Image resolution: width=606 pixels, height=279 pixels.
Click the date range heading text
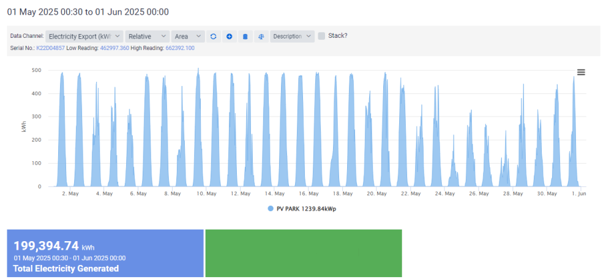pos(88,12)
